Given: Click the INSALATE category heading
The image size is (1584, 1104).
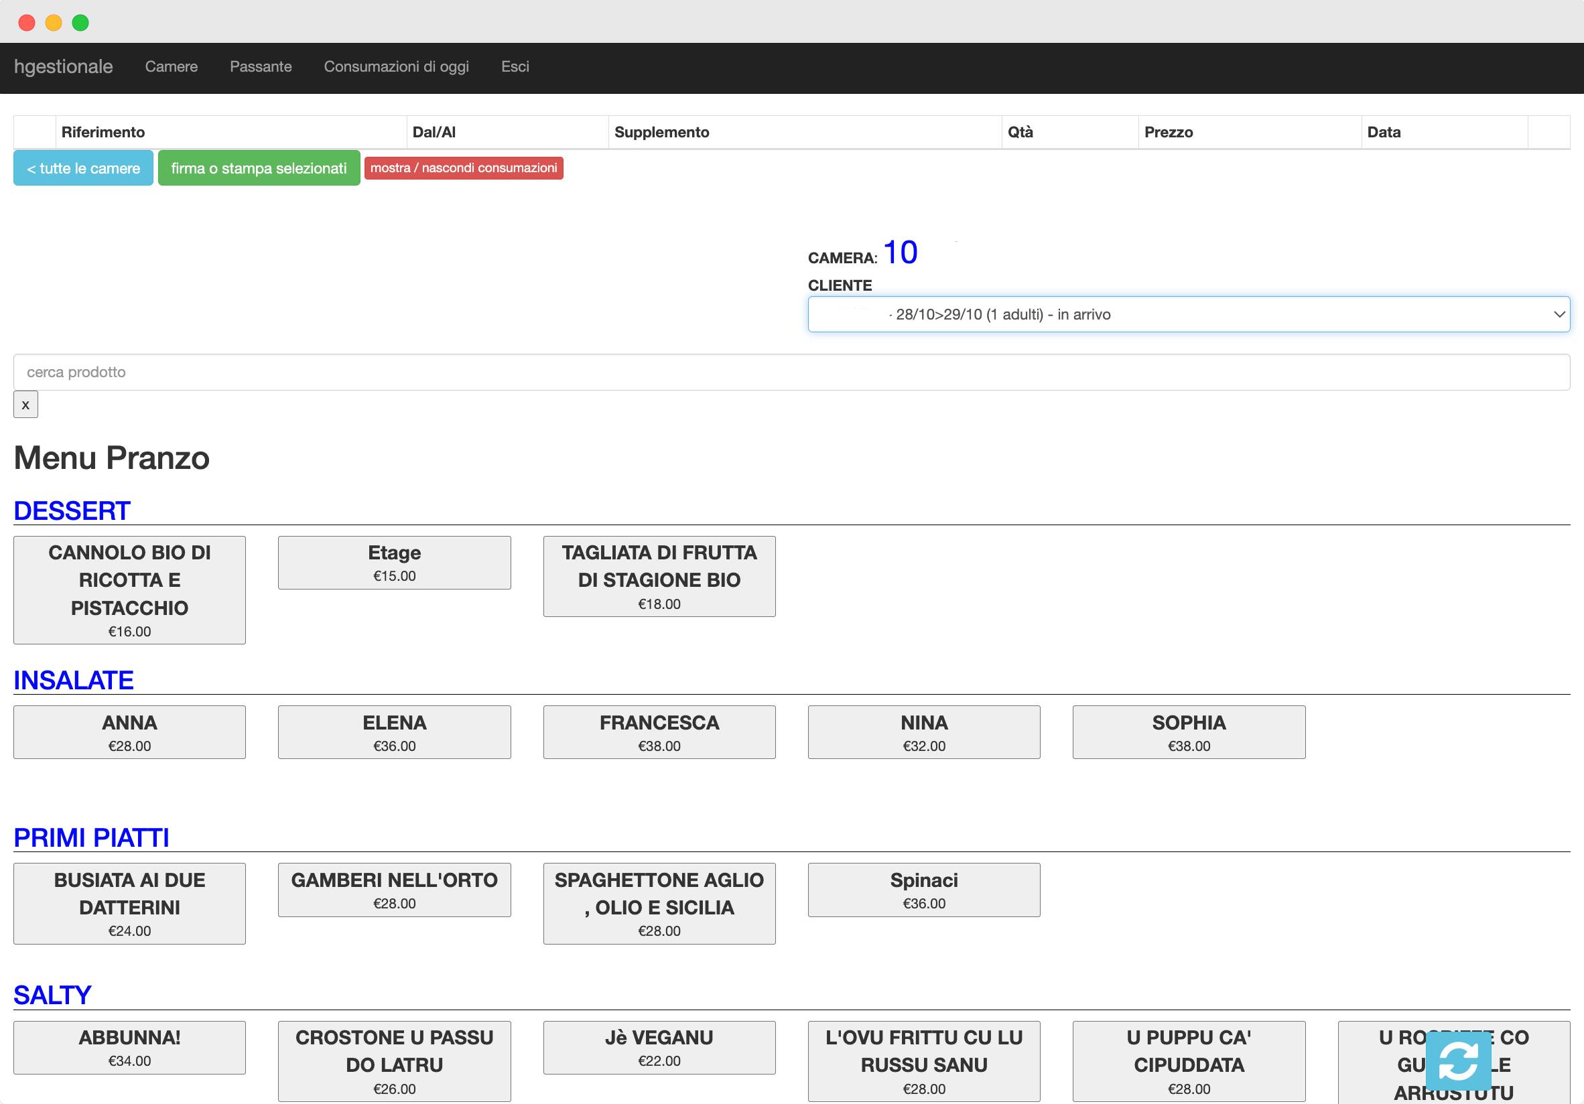Looking at the screenshot, I should [x=74, y=681].
